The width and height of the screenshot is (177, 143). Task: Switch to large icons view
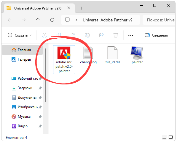(171, 137)
